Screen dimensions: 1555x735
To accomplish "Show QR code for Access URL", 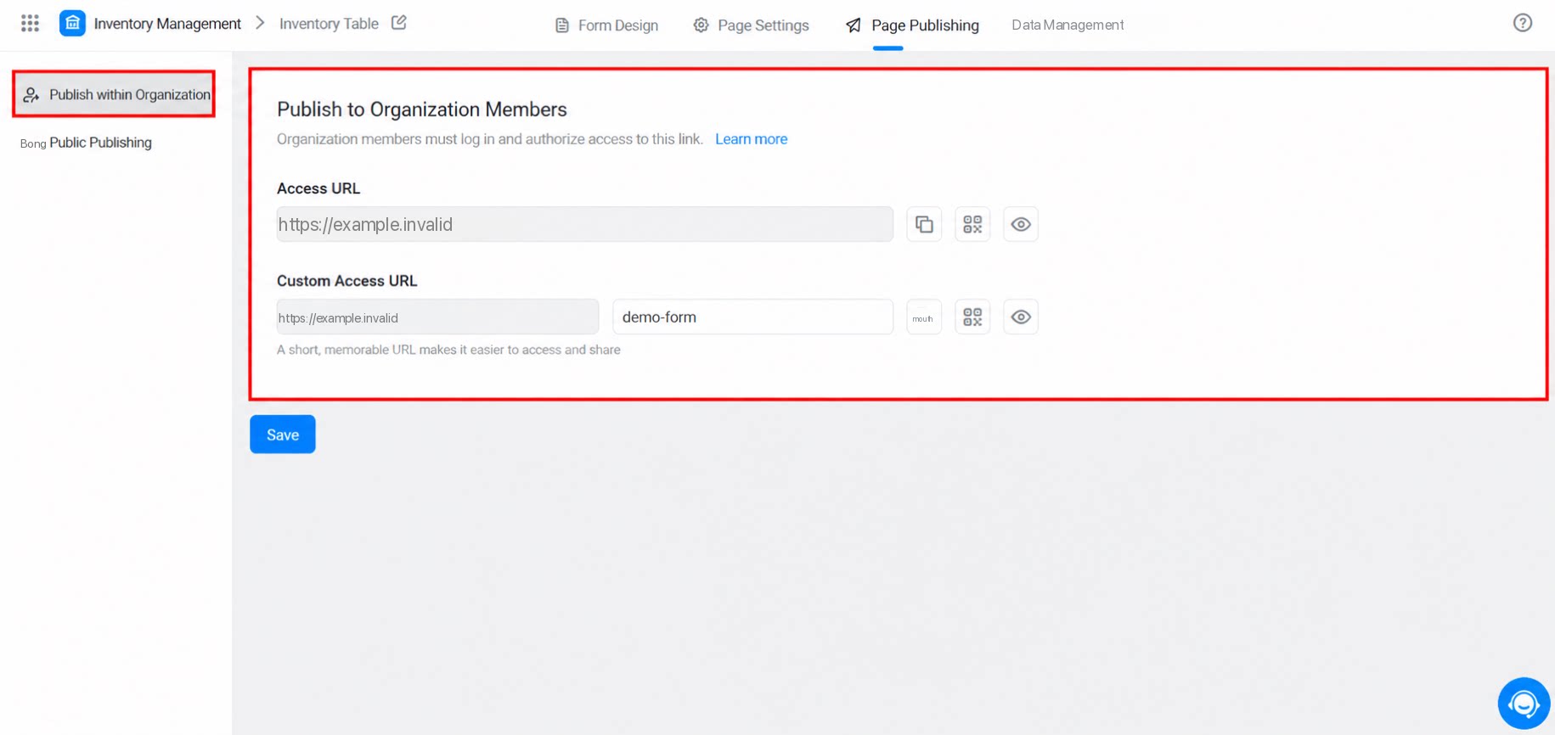I will 972,224.
